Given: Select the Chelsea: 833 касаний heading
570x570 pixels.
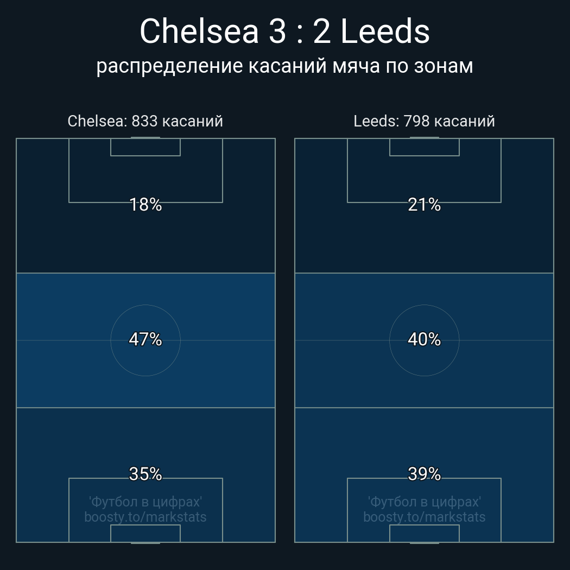Looking at the screenshot, I should click(145, 121).
